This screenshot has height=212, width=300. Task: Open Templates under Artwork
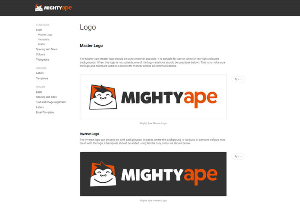coord(42,78)
